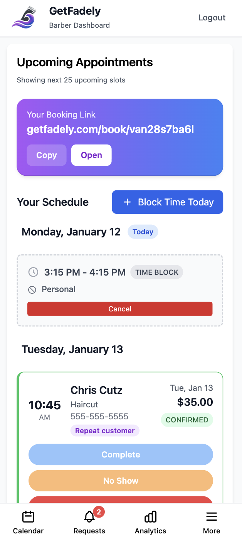This screenshot has width=242, height=538.
Task: Tap the Requests bell icon
Action: 89,518
